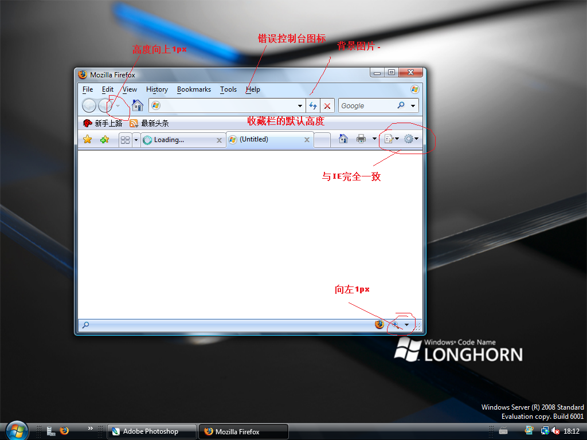The height and width of the screenshot is (440, 587).
Task: Open the Help menu
Action: coord(253,89)
